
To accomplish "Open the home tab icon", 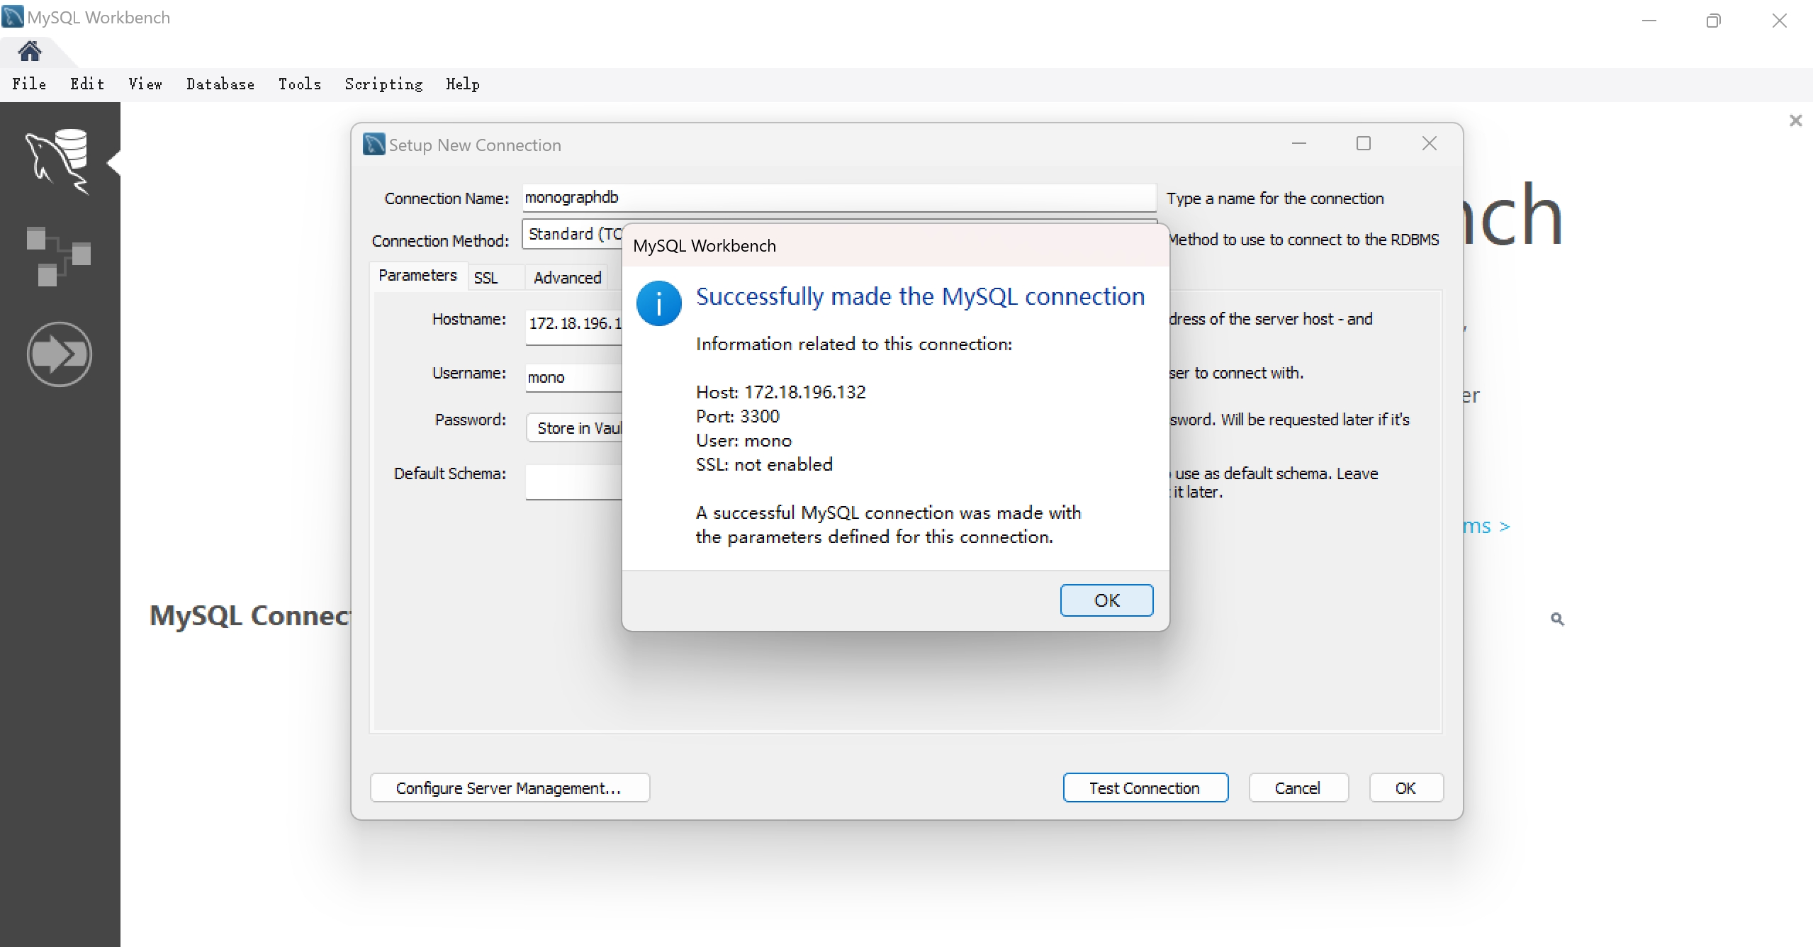I will [x=30, y=51].
